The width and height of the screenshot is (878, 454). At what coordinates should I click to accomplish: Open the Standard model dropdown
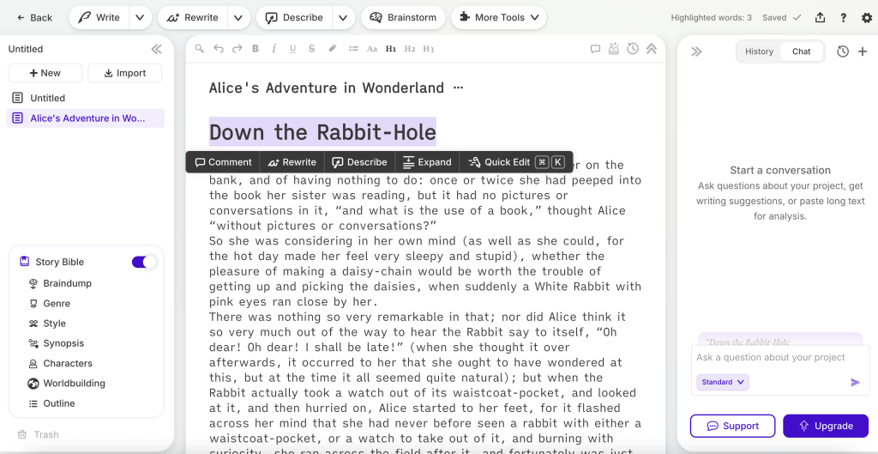[723, 382]
